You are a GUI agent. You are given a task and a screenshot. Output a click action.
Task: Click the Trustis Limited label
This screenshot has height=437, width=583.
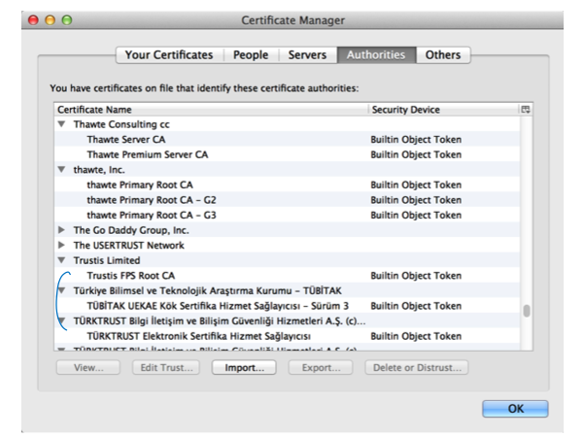pos(107,260)
